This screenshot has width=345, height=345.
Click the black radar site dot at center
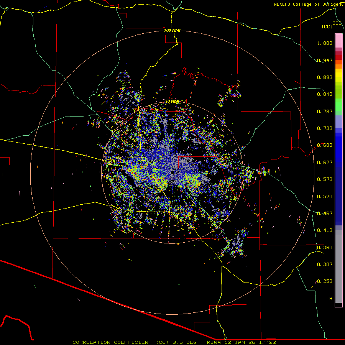172,172
